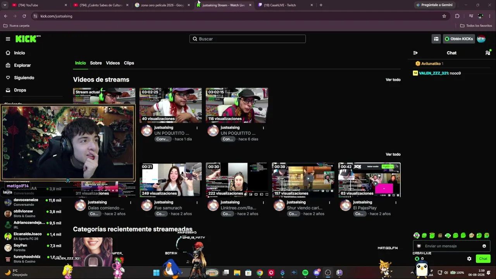Open the 03:02:25 stream video thumbnail
The width and height of the screenshot is (496, 279).
point(170,105)
